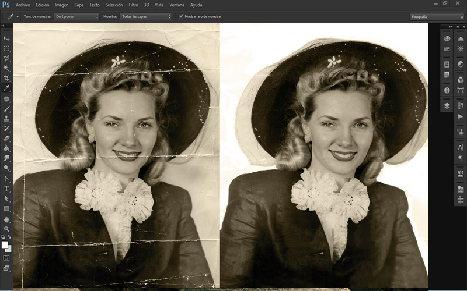Select the Move tool
Viewport: 467px width, 291px height.
7,38
